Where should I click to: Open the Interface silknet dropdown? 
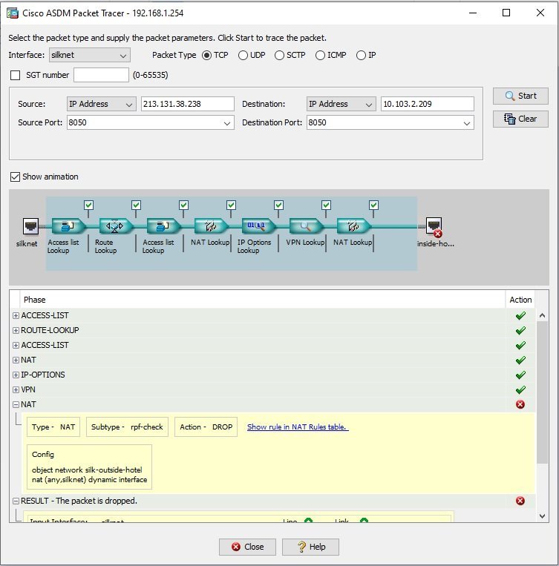coord(90,55)
